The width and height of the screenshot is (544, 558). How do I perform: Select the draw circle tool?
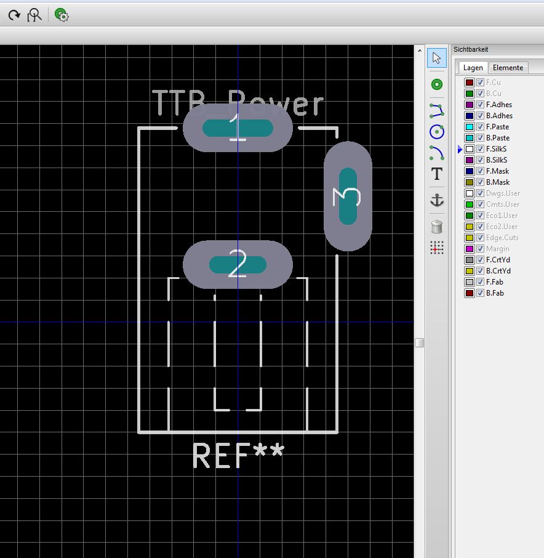[x=437, y=132]
